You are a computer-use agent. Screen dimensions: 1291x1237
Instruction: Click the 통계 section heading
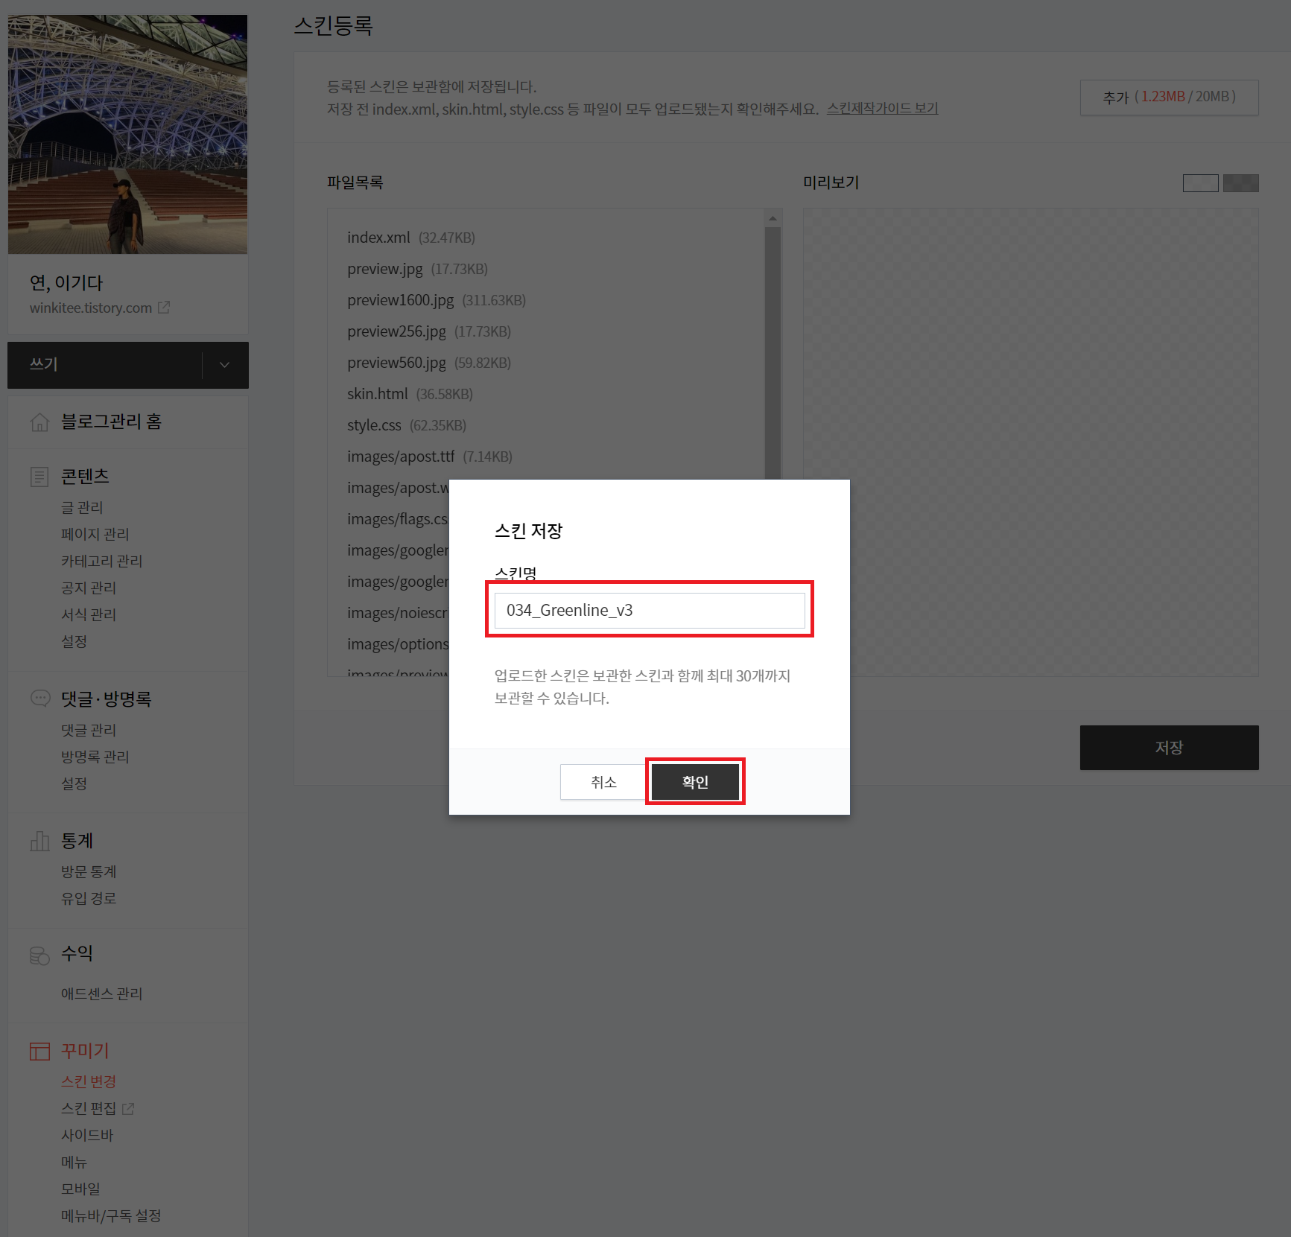pos(77,841)
